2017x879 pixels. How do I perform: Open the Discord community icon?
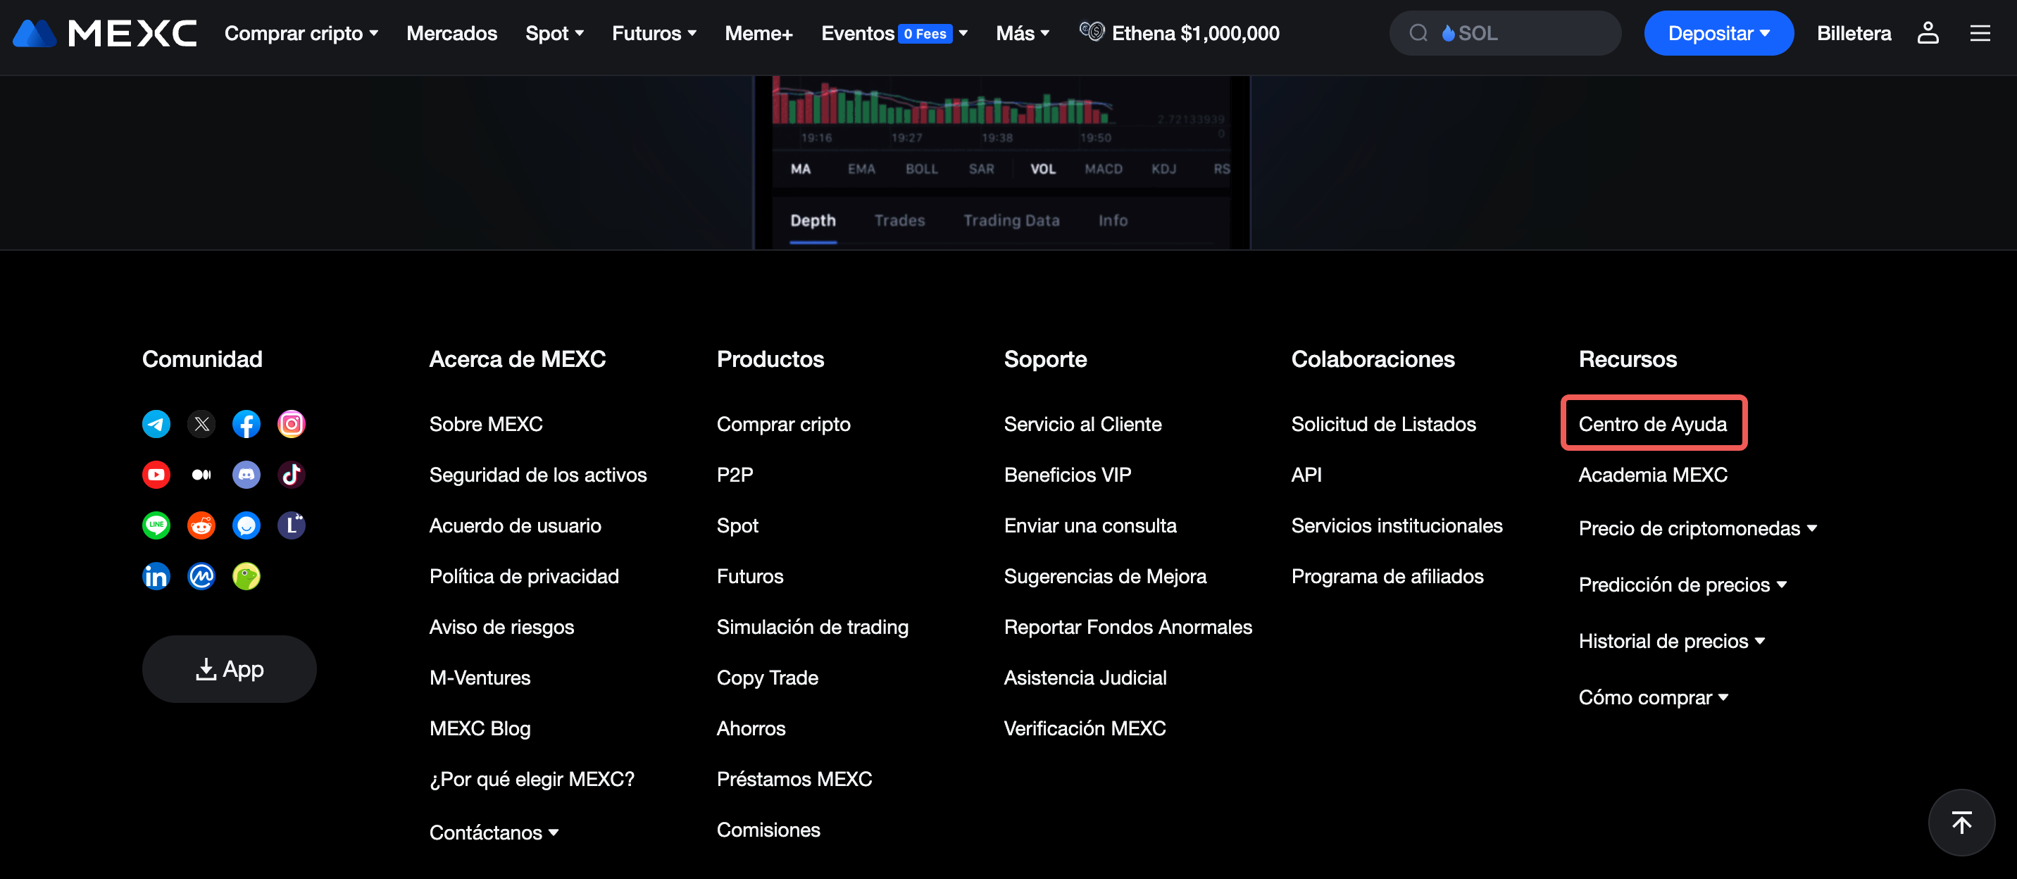tap(246, 475)
